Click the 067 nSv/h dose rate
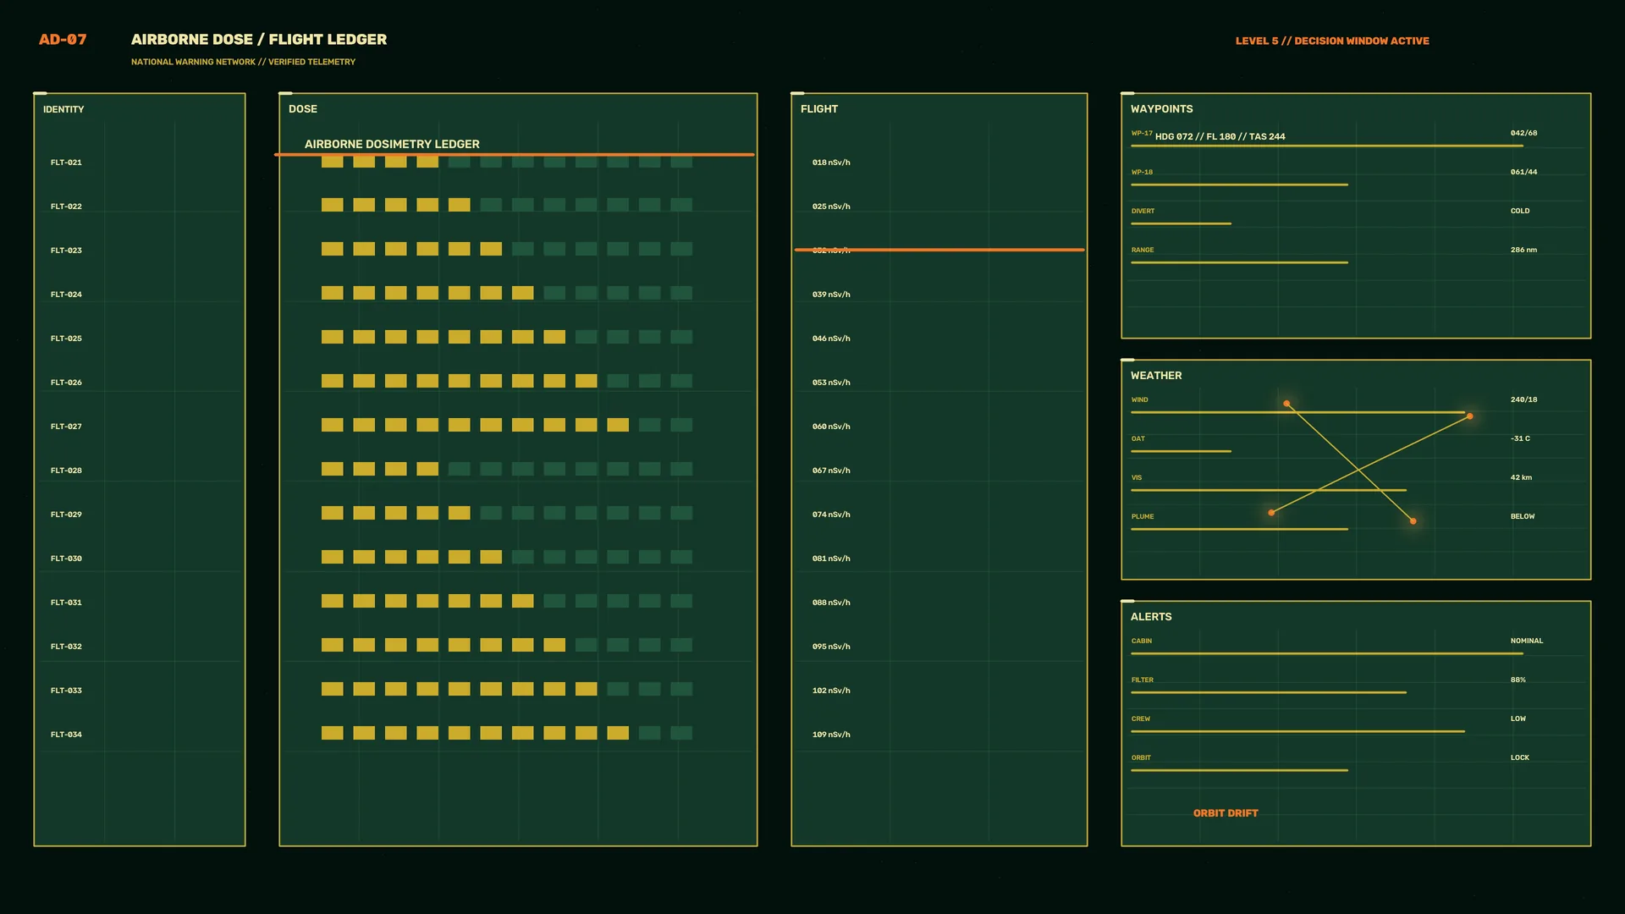Image resolution: width=1625 pixels, height=914 pixels. 831,471
